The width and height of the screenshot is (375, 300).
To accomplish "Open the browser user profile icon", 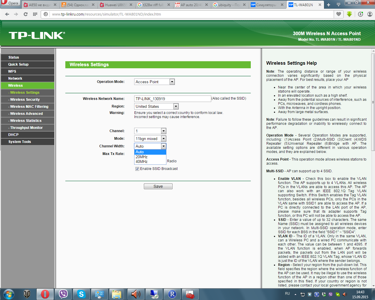I will pyautogui.click(x=370, y=14).
